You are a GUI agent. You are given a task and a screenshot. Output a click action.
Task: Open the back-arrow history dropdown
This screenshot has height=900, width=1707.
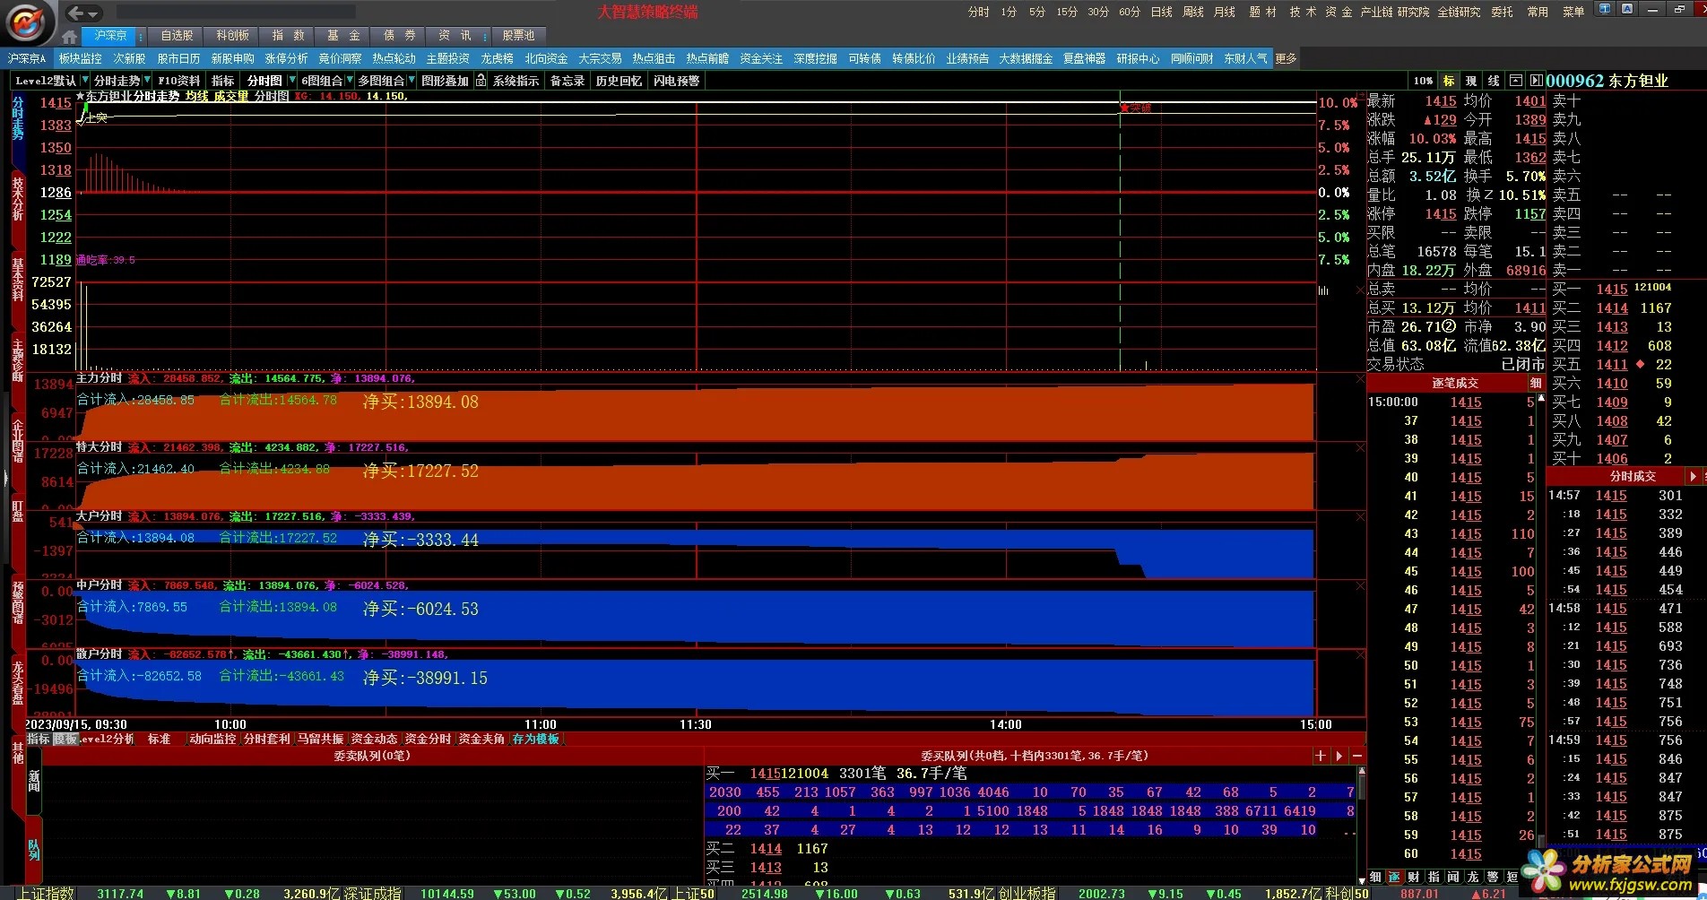[93, 13]
